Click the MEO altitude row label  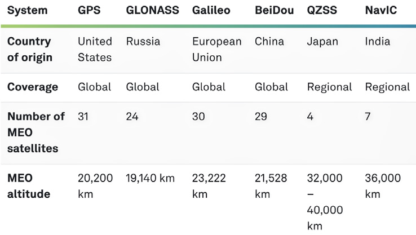[29, 186]
